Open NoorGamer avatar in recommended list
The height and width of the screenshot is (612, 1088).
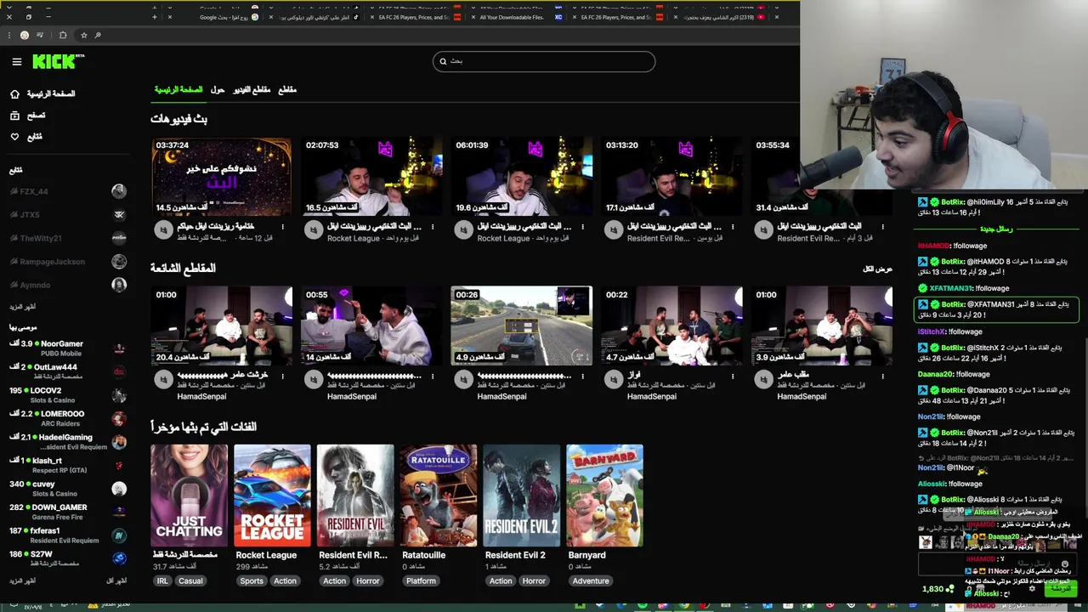(x=119, y=348)
